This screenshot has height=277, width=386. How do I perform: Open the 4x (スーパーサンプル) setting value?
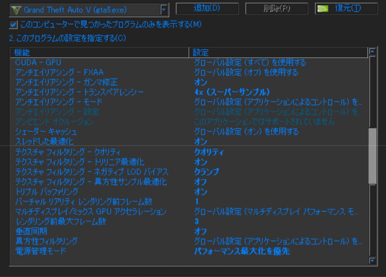coord(232,92)
